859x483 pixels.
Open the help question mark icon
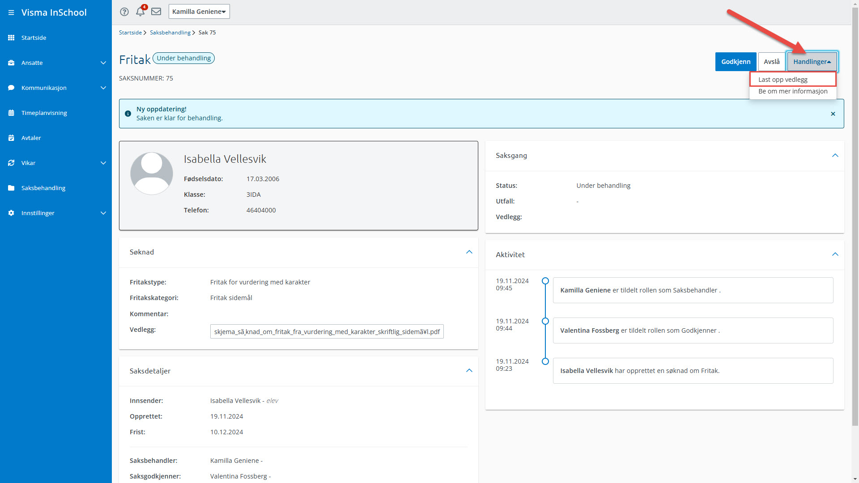pyautogui.click(x=124, y=12)
